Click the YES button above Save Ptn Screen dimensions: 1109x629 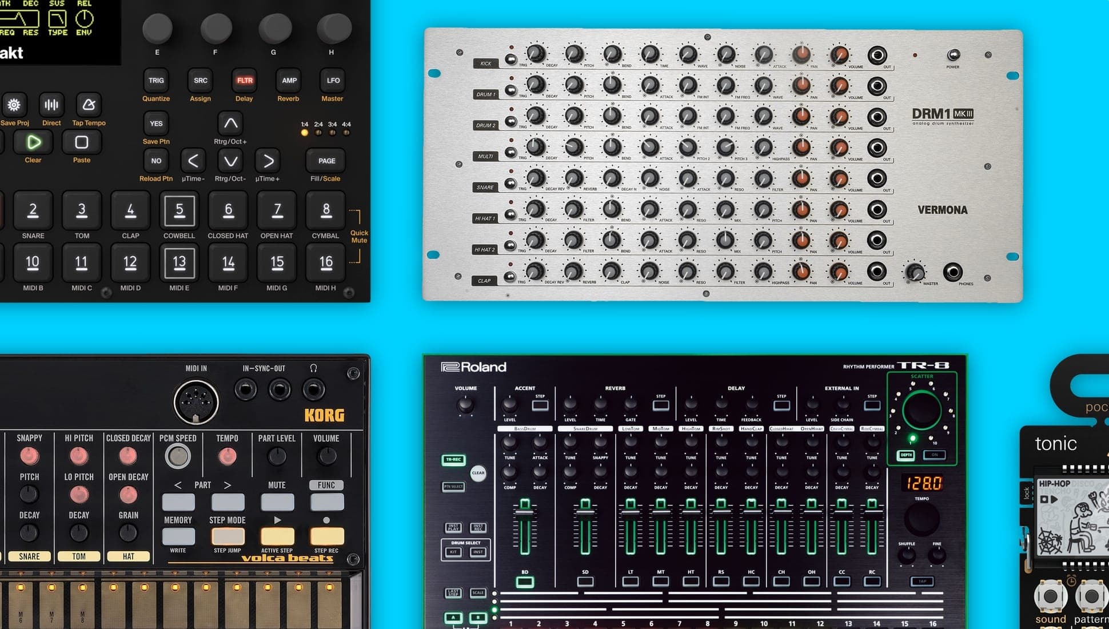click(156, 124)
